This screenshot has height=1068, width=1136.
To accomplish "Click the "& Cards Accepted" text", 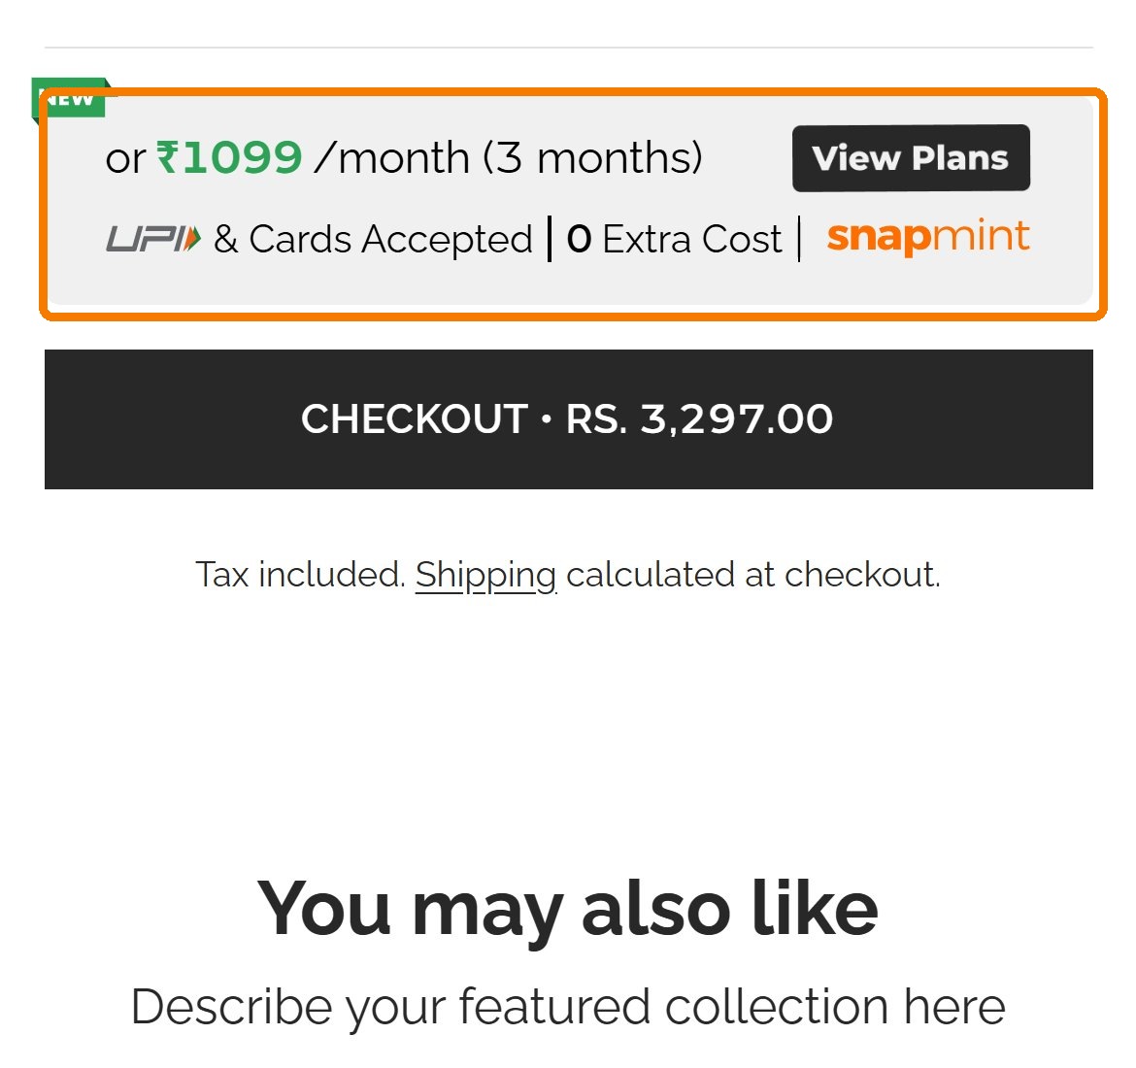I will pos(373,239).
